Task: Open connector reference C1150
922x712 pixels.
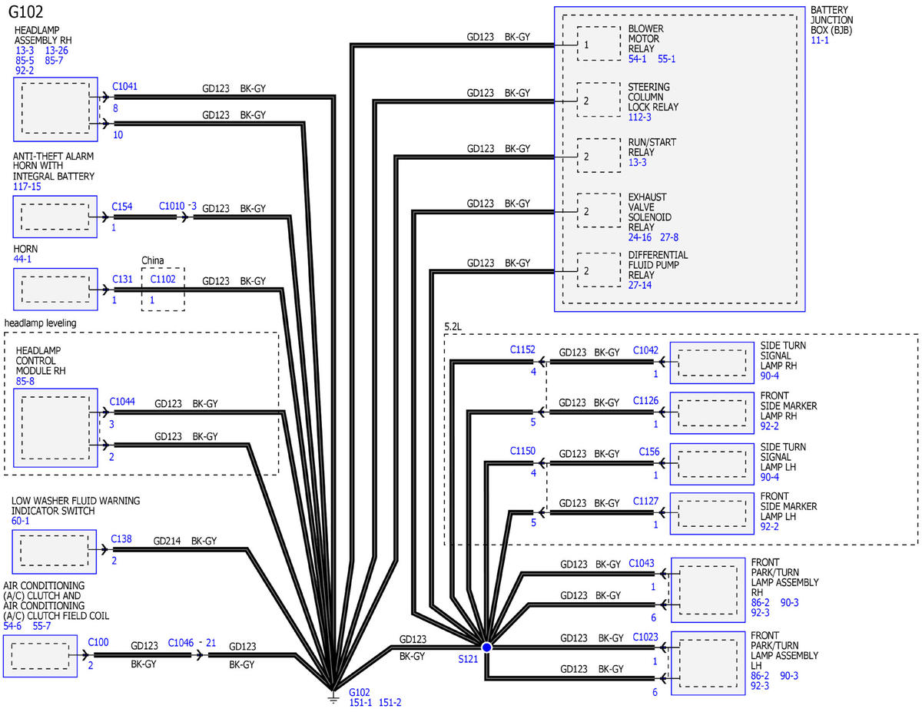Action: click(x=522, y=451)
